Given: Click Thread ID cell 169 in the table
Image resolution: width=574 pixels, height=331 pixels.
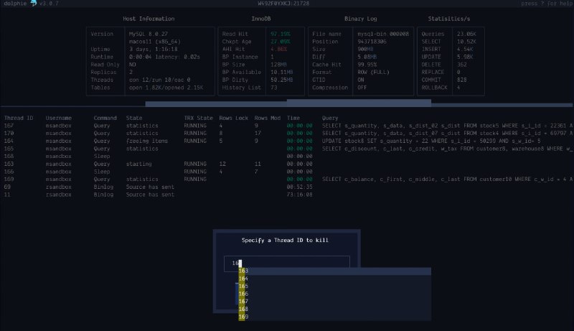Looking at the screenshot, I should tap(9, 180).
